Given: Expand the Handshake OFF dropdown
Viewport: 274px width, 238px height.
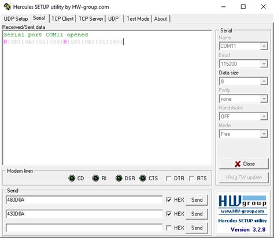Looking at the screenshot, I should (264, 116).
